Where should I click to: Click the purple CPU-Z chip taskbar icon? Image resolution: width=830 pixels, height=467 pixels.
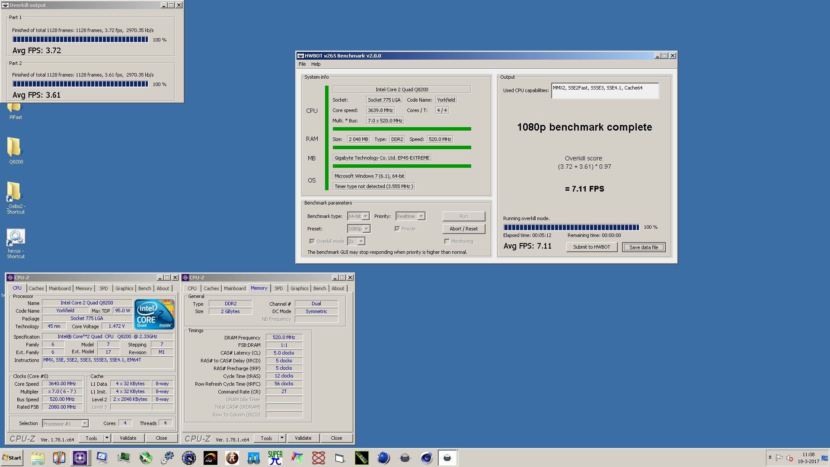coord(80,458)
